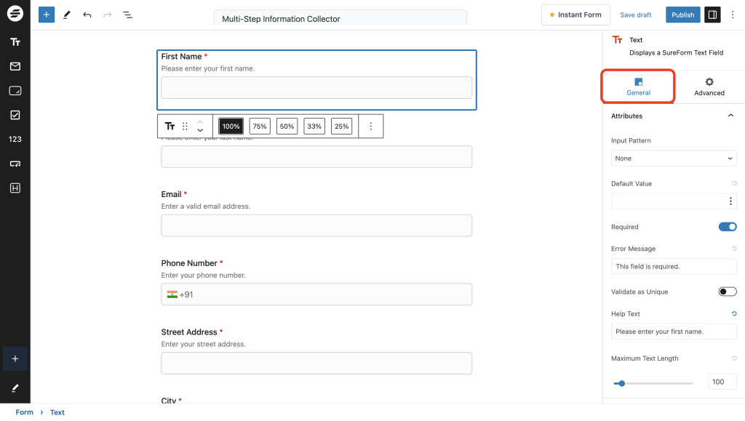Select the checkbox field block icon
Screen dimensions: 745x421
[x=15, y=114]
